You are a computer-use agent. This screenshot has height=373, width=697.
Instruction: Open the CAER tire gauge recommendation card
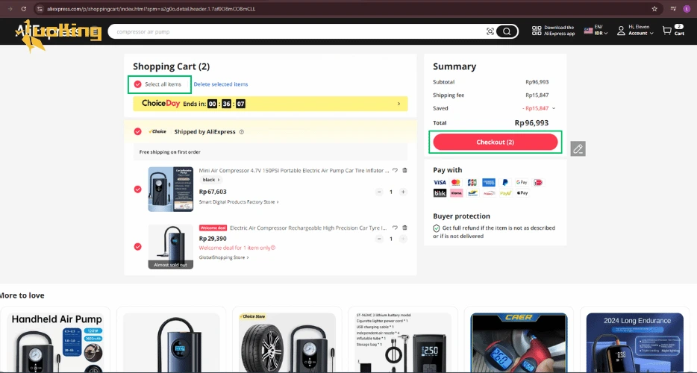click(x=519, y=340)
